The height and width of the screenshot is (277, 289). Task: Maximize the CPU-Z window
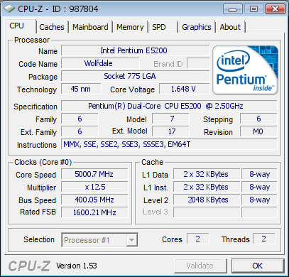click(x=253, y=9)
